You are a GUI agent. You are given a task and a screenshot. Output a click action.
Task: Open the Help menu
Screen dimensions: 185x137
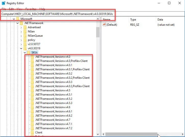pyautogui.click(x=42, y=9)
